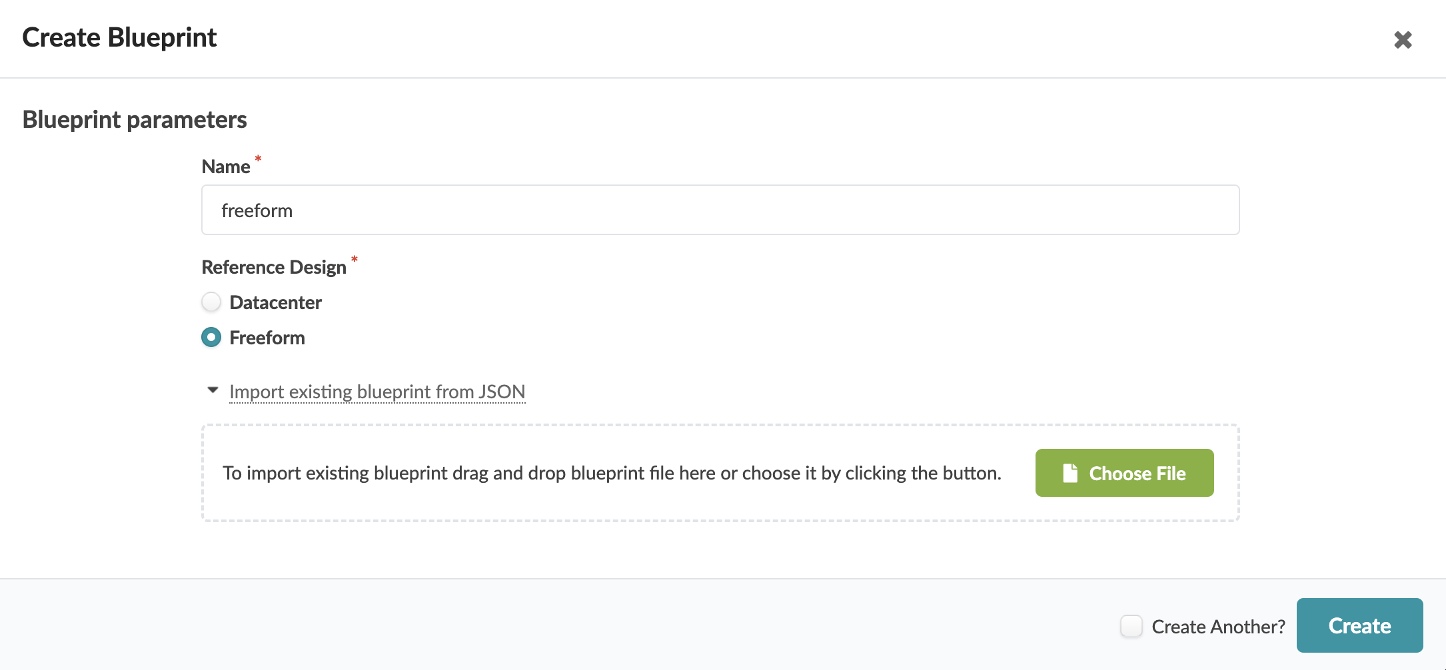Click the Create Blueprint dialog title
1446x670 pixels.
(x=119, y=37)
